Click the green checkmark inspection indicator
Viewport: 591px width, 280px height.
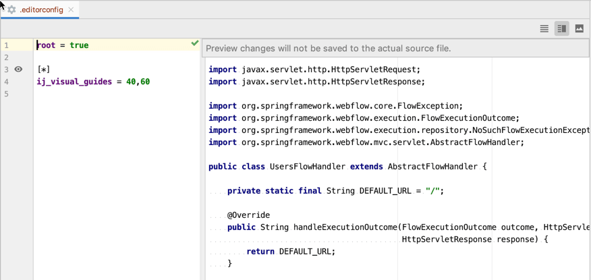click(194, 43)
